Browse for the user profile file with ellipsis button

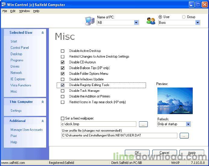tap(184, 136)
